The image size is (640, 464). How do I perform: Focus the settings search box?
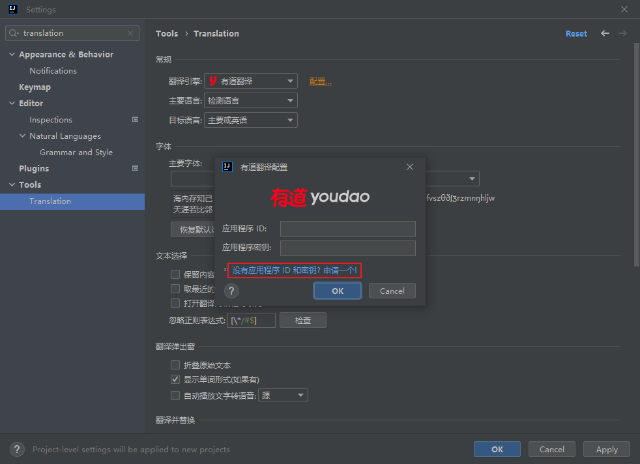(72, 33)
